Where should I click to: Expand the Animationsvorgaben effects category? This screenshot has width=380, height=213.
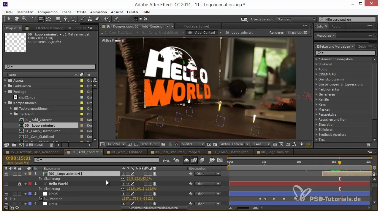316,59
